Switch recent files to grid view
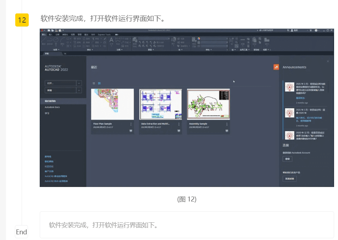The image size is (338, 240). click(99, 83)
